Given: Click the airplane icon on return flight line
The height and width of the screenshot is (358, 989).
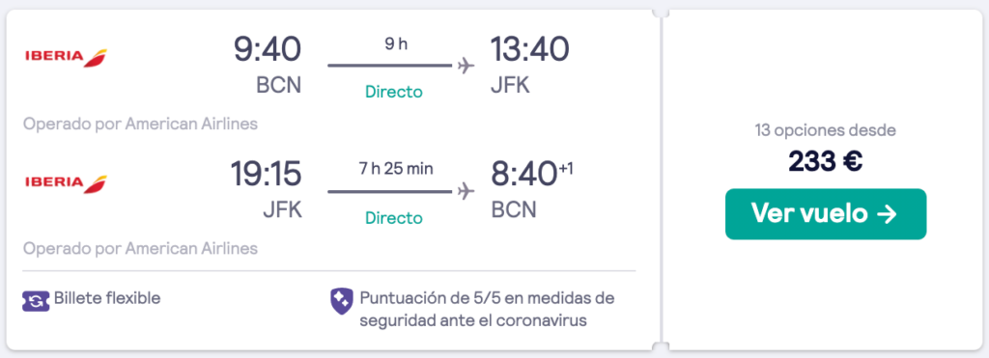Looking at the screenshot, I should coord(466,191).
